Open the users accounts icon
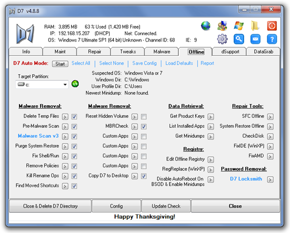Screen dimensions: 290x233 (x=222, y=26)
